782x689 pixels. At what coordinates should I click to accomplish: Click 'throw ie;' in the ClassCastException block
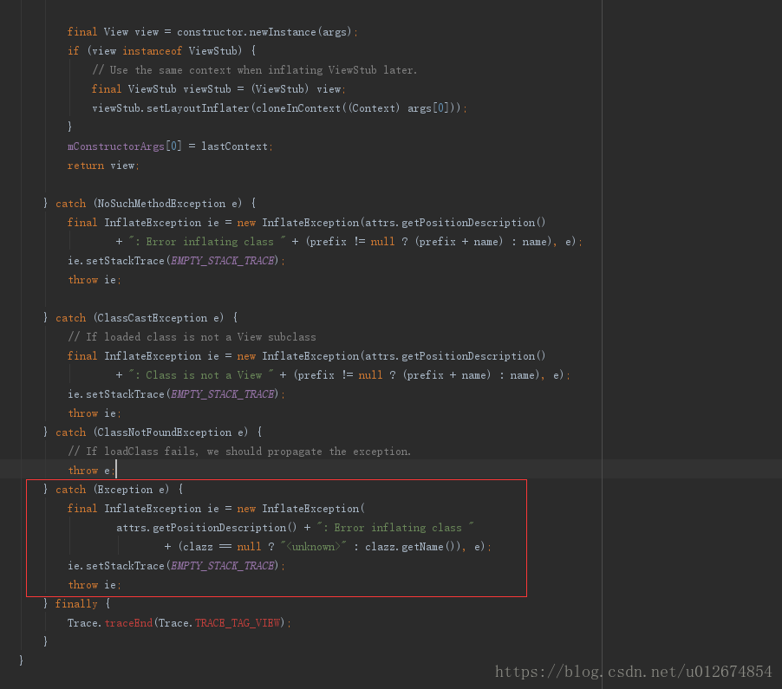point(94,413)
